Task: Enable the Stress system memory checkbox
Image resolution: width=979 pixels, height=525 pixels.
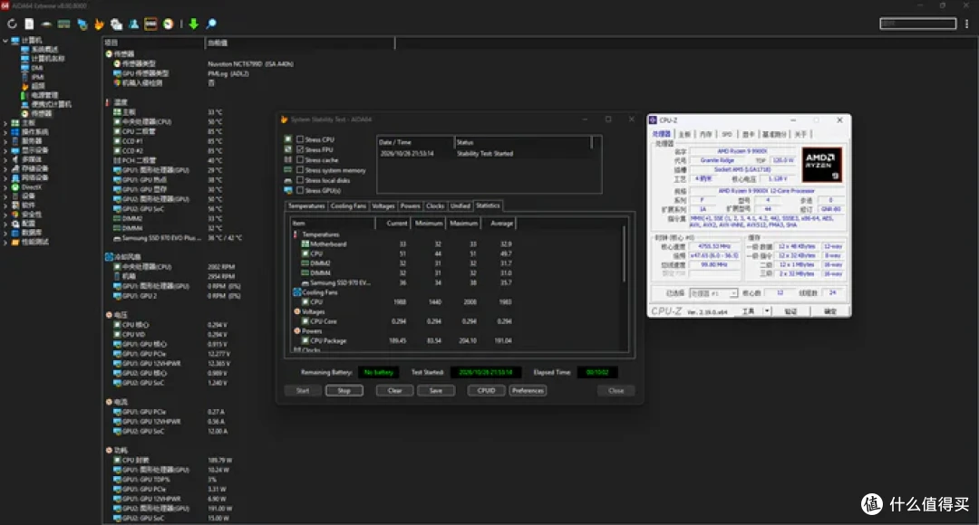Action: point(300,170)
